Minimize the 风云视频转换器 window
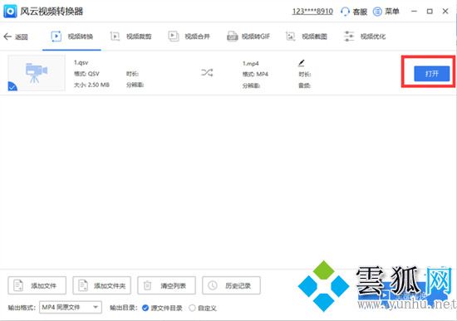This screenshot has width=457, height=321. coord(414,12)
